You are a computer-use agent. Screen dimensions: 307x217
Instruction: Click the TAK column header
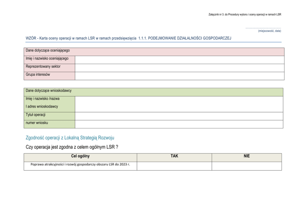pyautogui.click(x=174, y=156)
